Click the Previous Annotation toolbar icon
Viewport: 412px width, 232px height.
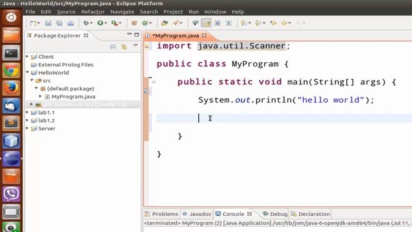point(258,23)
